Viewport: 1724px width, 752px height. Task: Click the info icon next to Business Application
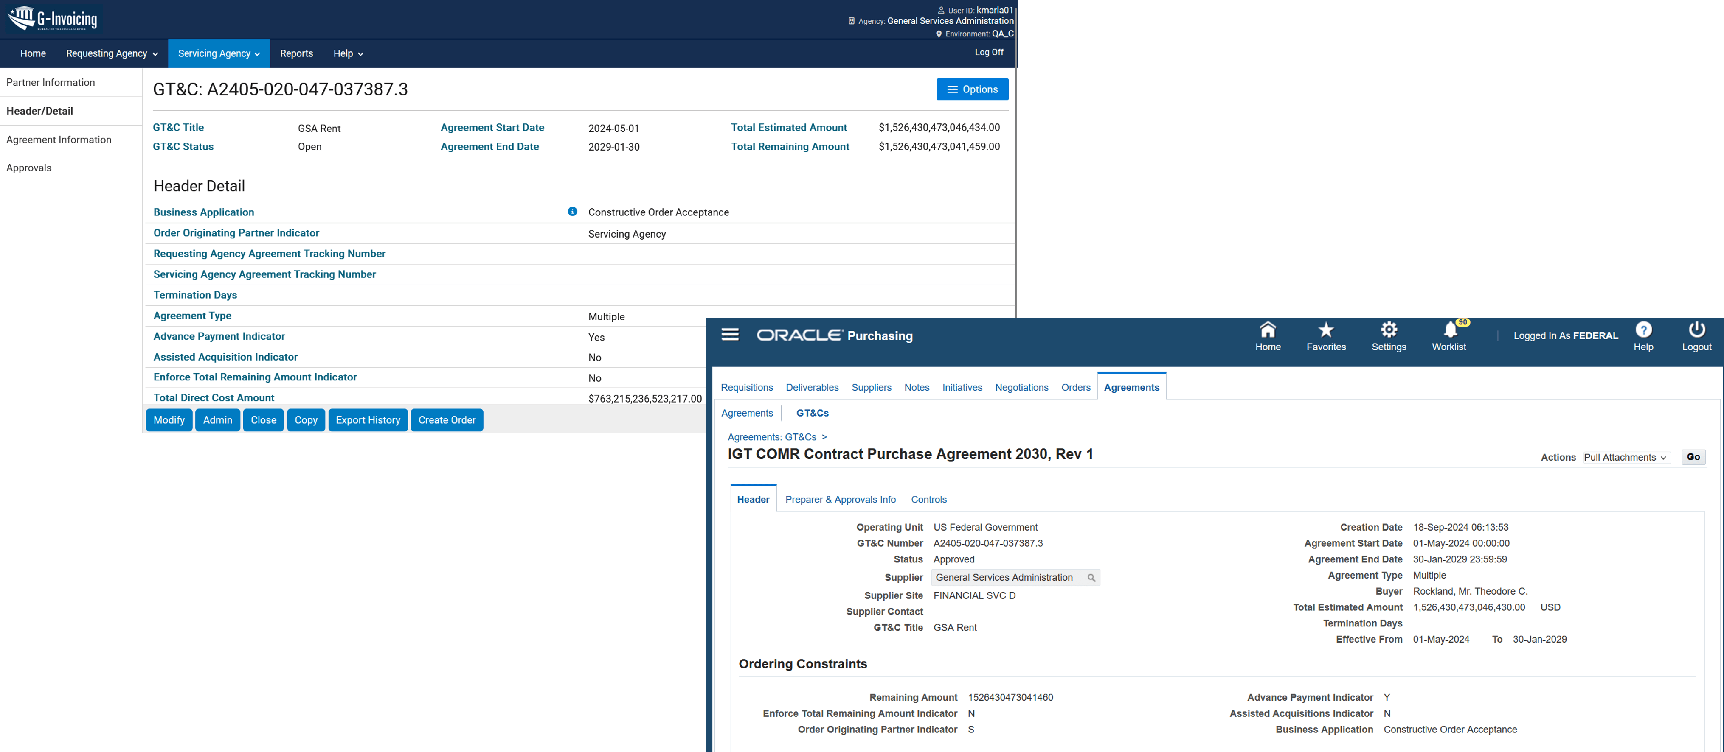coord(572,212)
